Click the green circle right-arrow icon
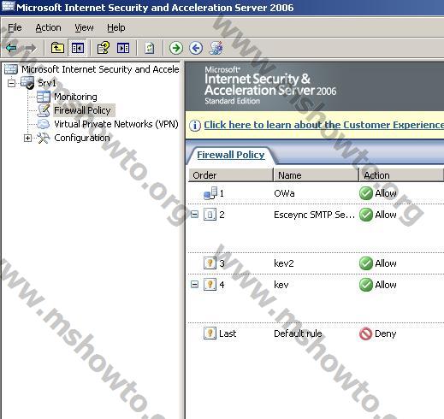Viewport: 444px width, 419px height. point(176,48)
